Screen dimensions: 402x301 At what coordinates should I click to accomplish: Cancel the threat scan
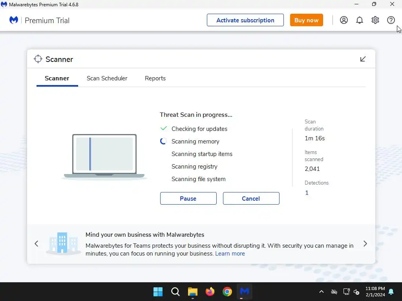(x=251, y=198)
